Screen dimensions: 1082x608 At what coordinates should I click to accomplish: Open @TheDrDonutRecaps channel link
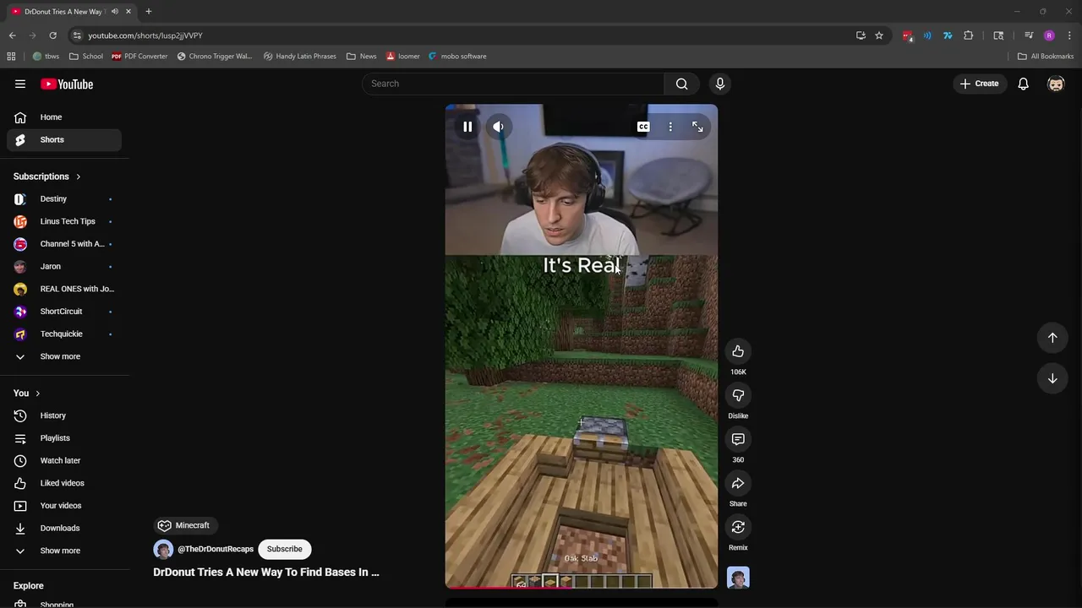coord(216,549)
